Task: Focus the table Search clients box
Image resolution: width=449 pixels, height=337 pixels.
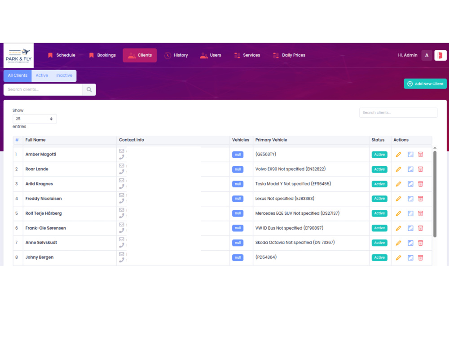Action: tap(398, 113)
